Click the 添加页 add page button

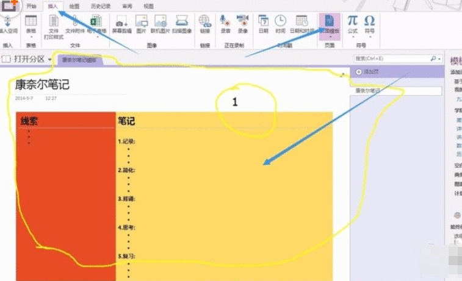(x=367, y=71)
